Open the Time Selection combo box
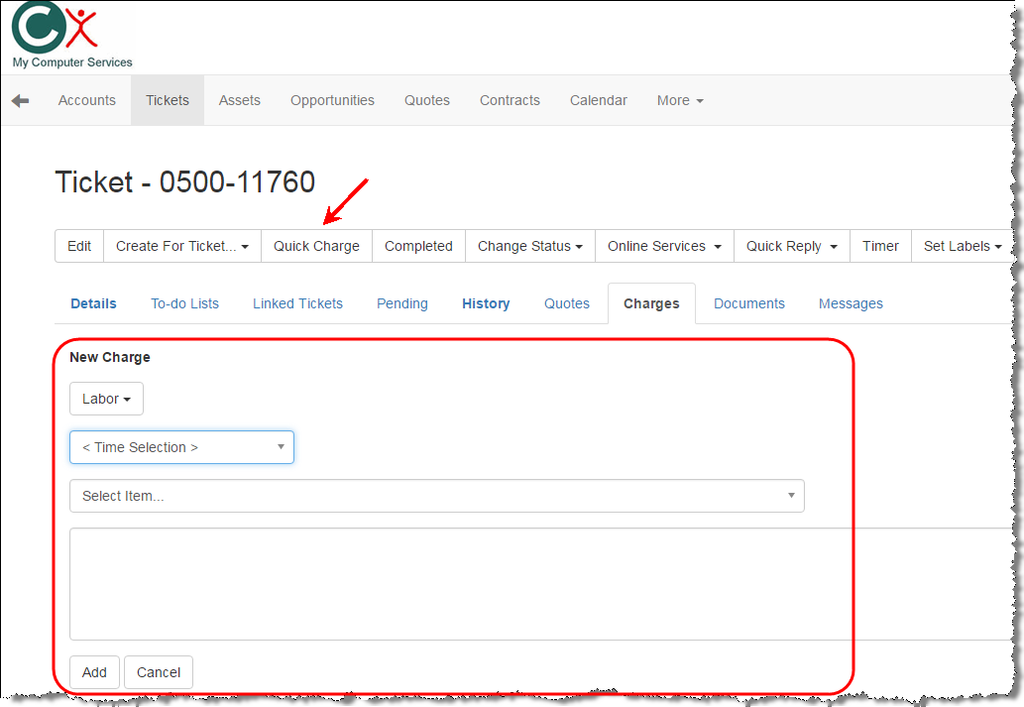The width and height of the screenshot is (1024, 707). pos(181,448)
